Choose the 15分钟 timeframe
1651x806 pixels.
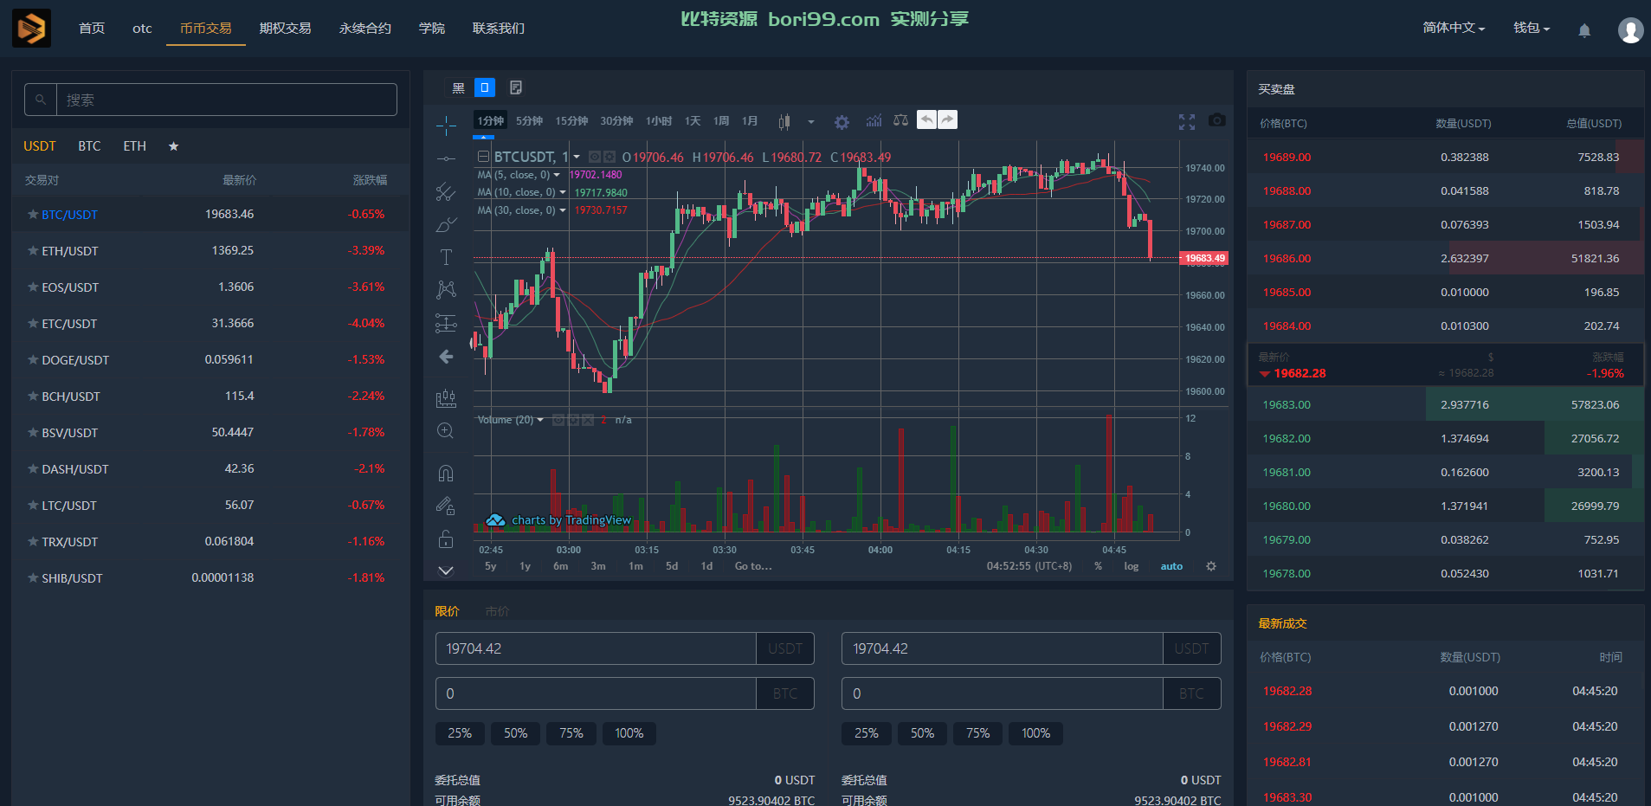coord(571,121)
